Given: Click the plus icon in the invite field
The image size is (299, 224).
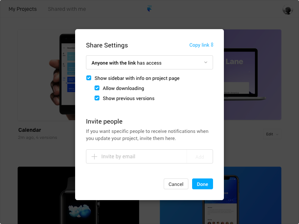Looking at the screenshot, I should (x=95, y=156).
